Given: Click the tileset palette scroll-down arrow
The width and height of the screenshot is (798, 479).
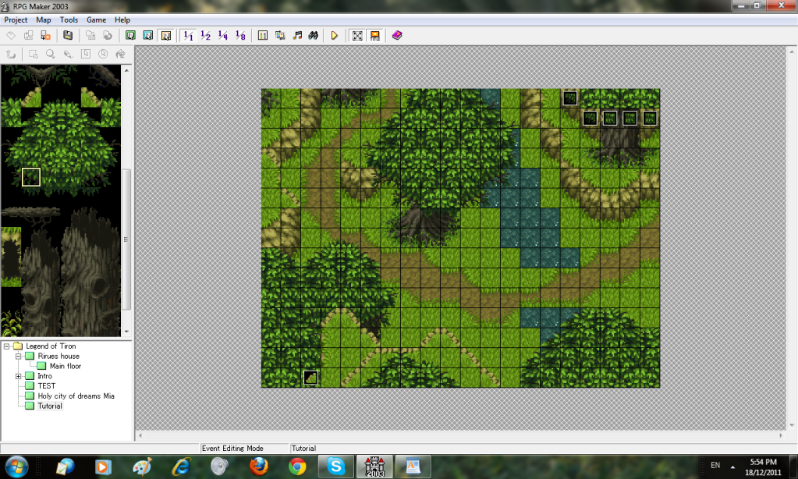Looking at the screenshot, I should tap(126, 332).
